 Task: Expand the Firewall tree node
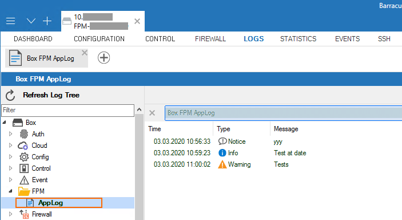(10, 214)
